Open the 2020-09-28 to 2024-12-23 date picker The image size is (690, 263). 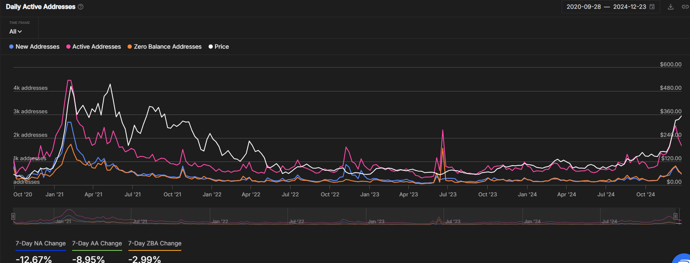tap(611, 7)
